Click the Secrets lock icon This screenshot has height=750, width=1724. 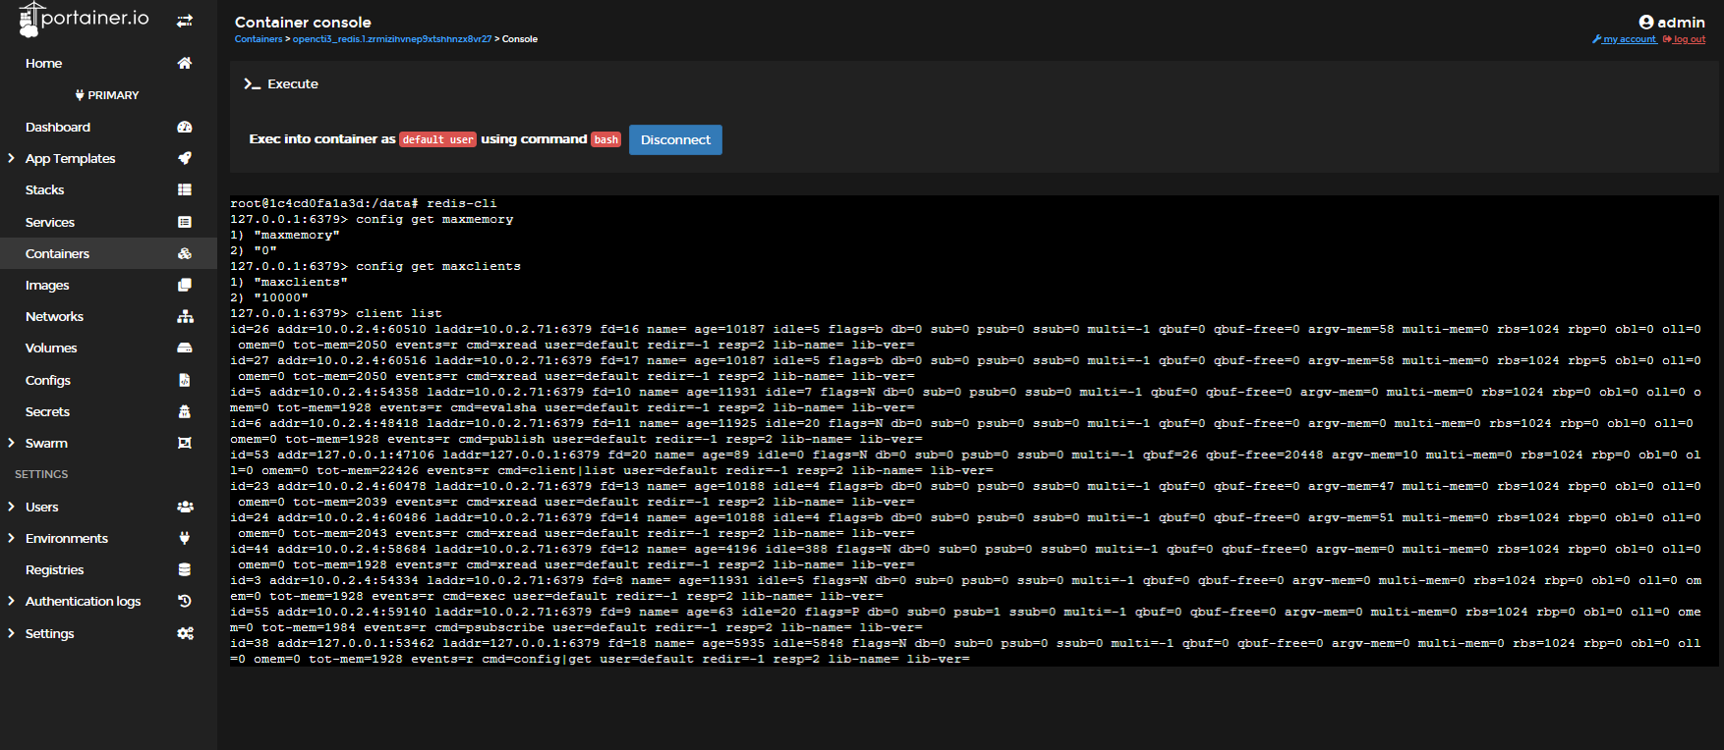click(184, 411)
